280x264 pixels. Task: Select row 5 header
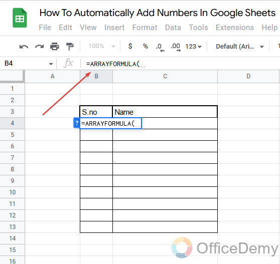tap(12, 135)
